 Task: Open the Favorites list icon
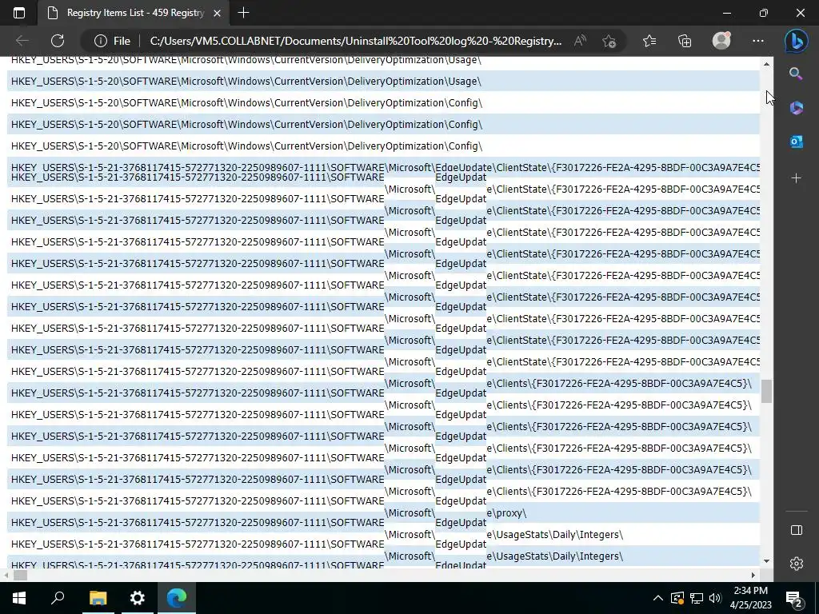click(x=649, y=41)
